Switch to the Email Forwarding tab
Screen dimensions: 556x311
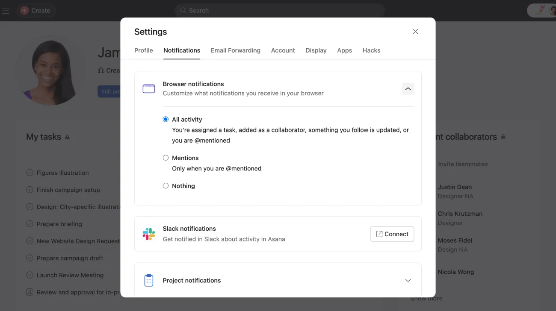click(235, 50)
